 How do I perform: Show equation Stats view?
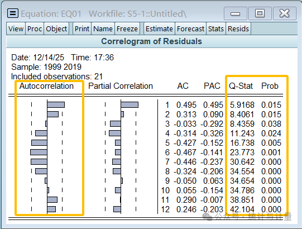click(x=216, y=28)
